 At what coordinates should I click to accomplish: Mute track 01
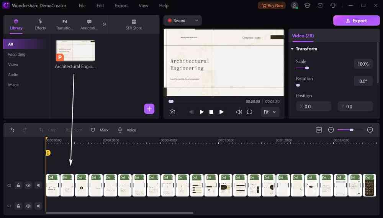[x=38, y=206]
